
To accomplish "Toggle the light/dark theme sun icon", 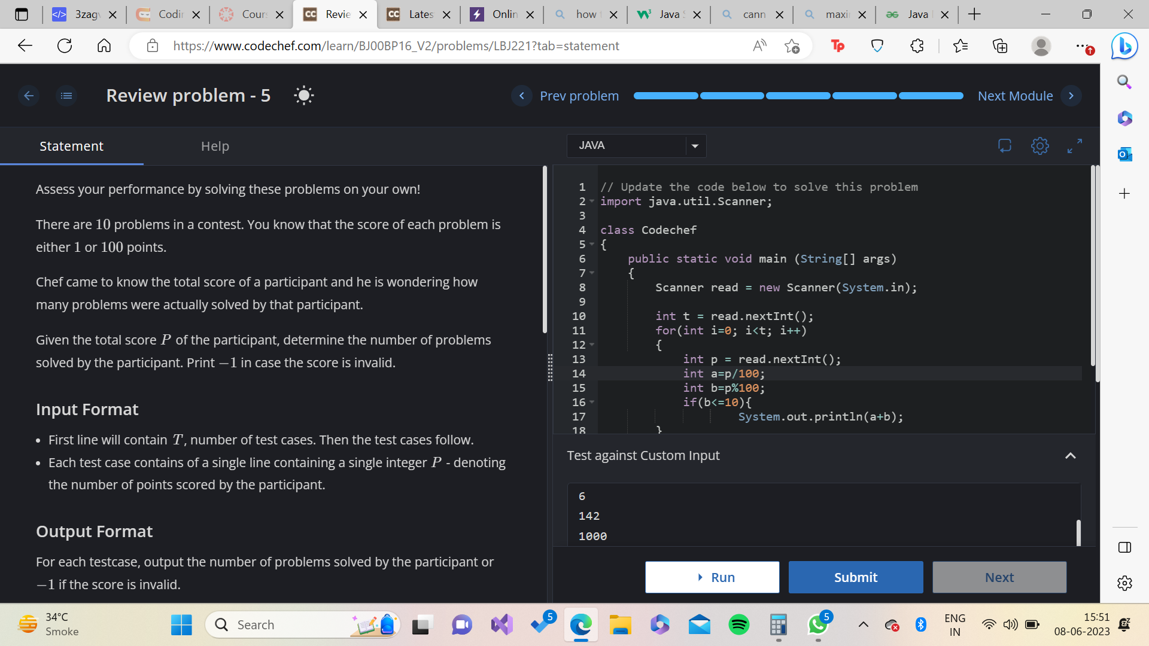I will click(304, 96).
